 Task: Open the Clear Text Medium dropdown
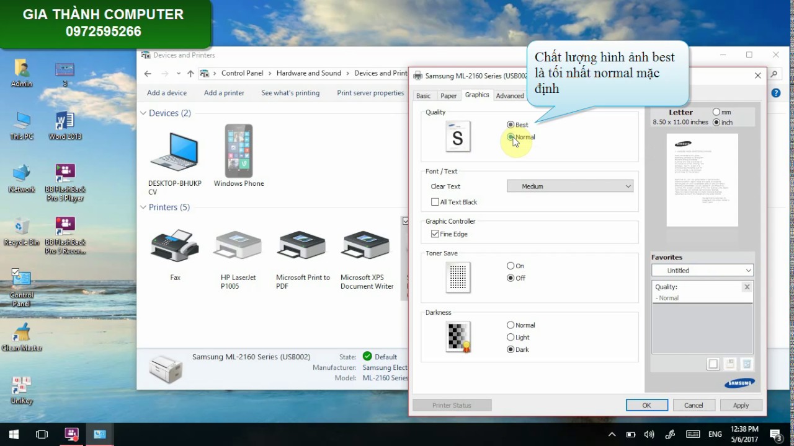569,186
